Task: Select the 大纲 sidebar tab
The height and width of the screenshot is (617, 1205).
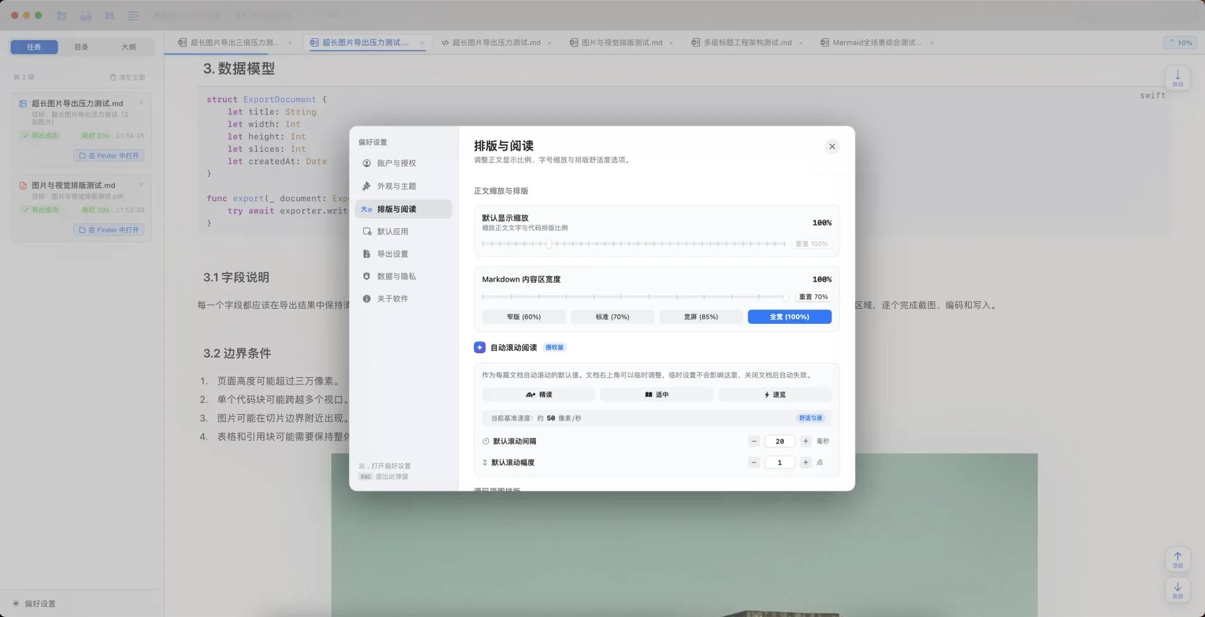Action: pos(129,47)
